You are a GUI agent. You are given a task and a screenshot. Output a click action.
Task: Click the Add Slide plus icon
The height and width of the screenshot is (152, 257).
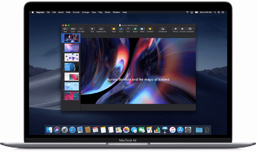(81, 29)
